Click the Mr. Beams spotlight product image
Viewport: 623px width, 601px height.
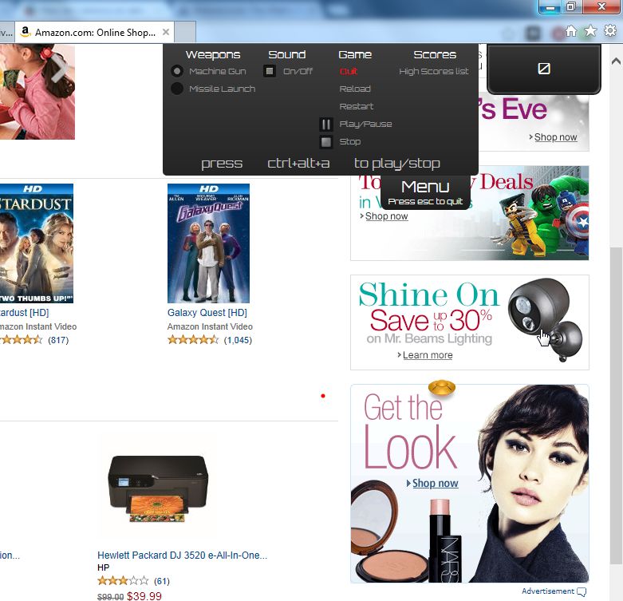tap(545, 318)
